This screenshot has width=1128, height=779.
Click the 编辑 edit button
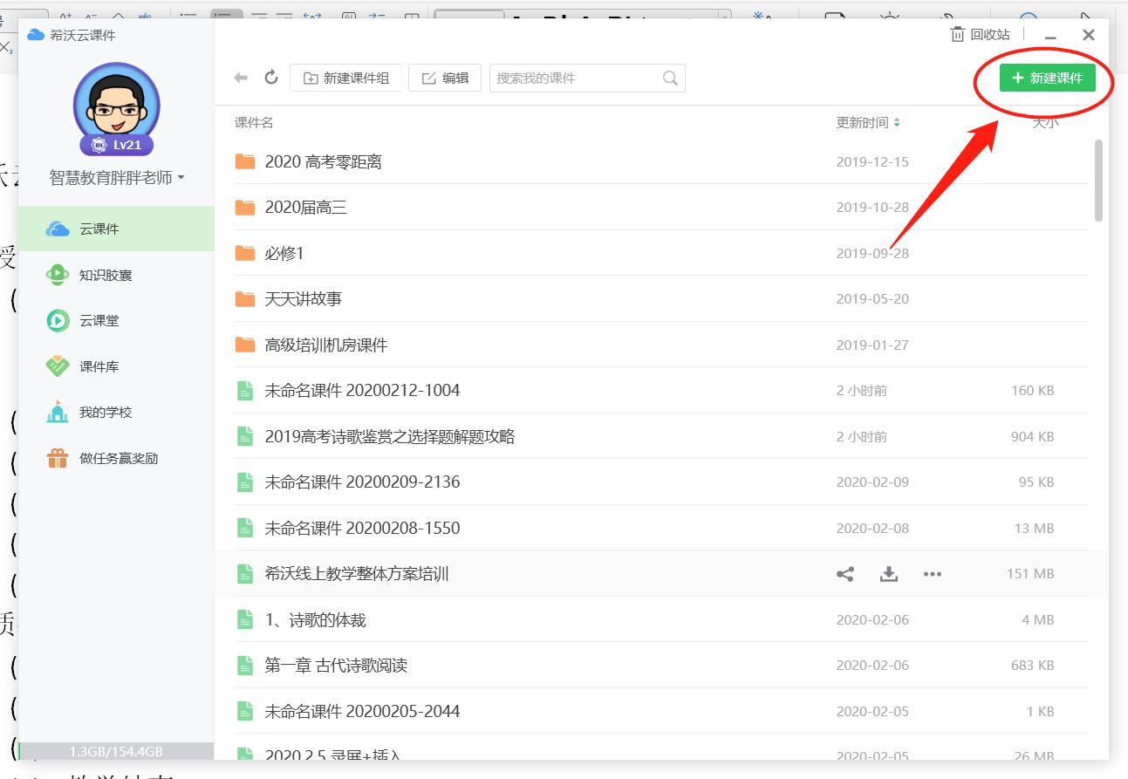pos(445,77)
